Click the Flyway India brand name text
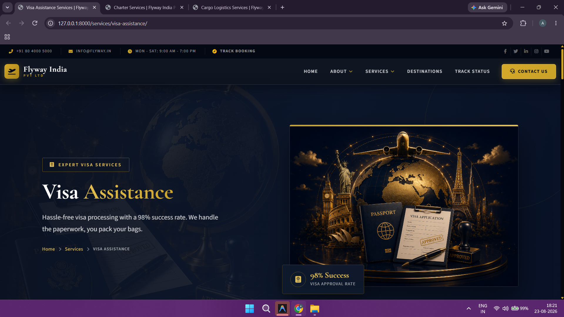This screenshot has width=564, height=317. point(45,69)
